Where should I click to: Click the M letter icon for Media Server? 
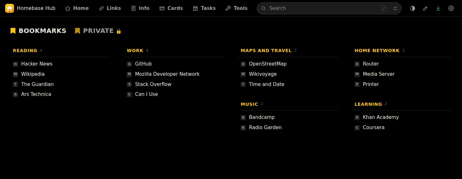click(357, 74)
